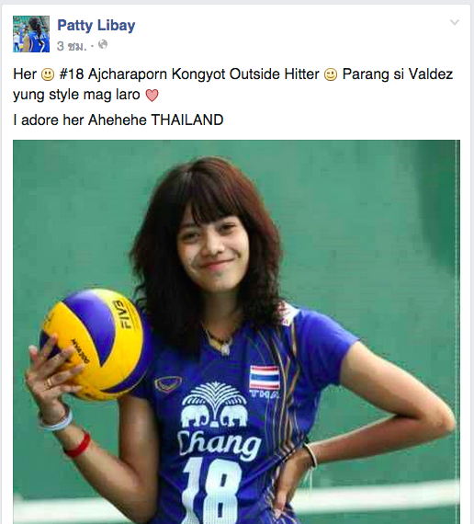
Task: Open Patty Libay's profile picture thumbnail
Action: pos(31,34)
